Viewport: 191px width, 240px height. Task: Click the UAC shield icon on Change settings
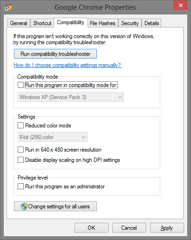click(x=24, y=207)
